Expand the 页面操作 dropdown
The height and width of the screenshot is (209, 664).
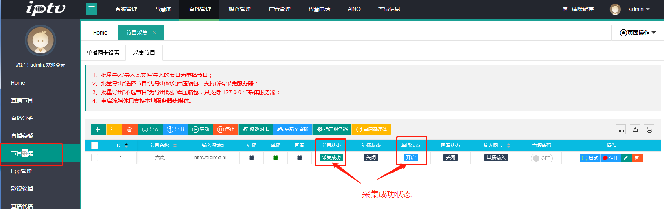point(638,33)
